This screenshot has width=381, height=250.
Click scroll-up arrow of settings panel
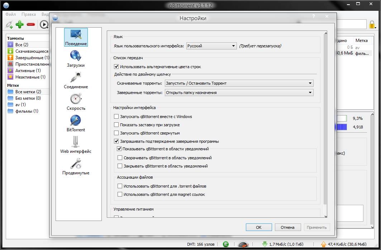[x=325, y=33]
